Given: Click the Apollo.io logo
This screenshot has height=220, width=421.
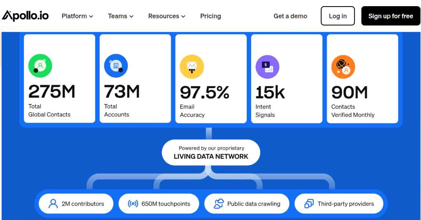Looking at the screenshot, I should click(25, 16).
